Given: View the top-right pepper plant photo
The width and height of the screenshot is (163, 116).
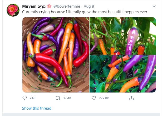Looking at the screenshot, I should pos(122,36).
